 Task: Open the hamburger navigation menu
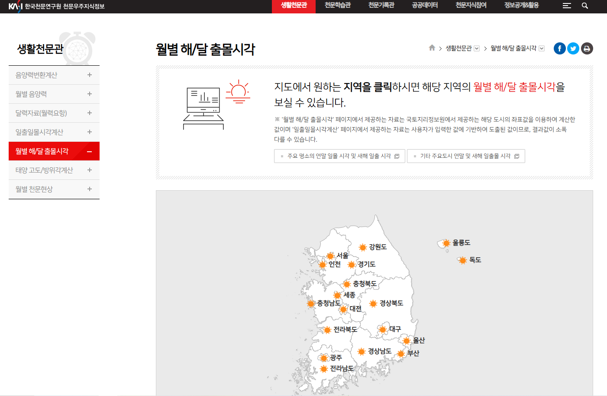click(566, 6)
